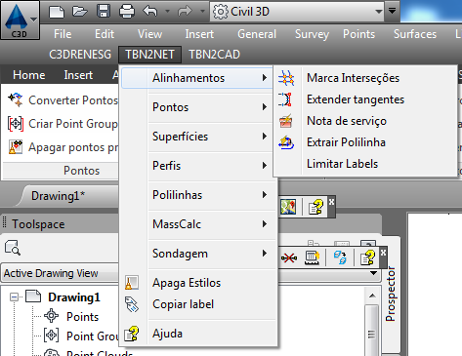
Task: Collapse the Drawing1 tree node
Action: [x=14, y=297]
